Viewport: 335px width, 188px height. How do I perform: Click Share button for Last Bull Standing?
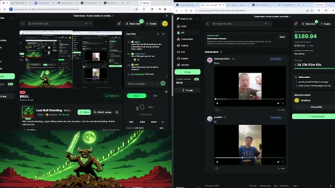pyautogui.click(x=84, y=112)
